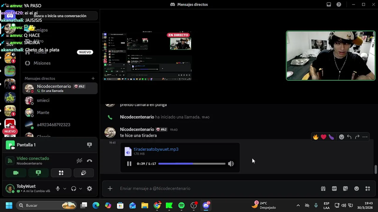Open the Discord inbox icon in title bar
378x212 pixels.
329,4
